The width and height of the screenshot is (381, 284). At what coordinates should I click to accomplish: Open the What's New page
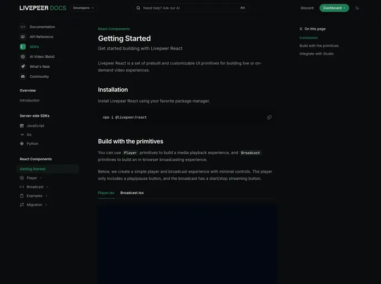40,67
